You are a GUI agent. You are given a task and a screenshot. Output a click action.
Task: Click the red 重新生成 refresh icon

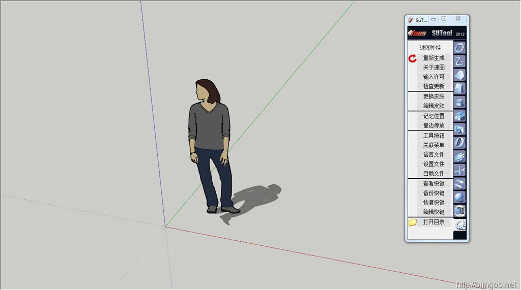(x=413, y=58)
